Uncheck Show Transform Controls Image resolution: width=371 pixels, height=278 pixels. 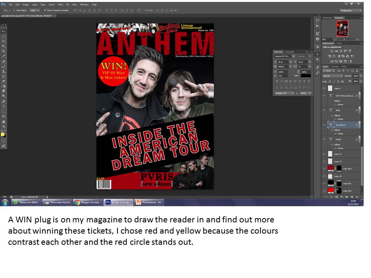[x=45, y=10]
